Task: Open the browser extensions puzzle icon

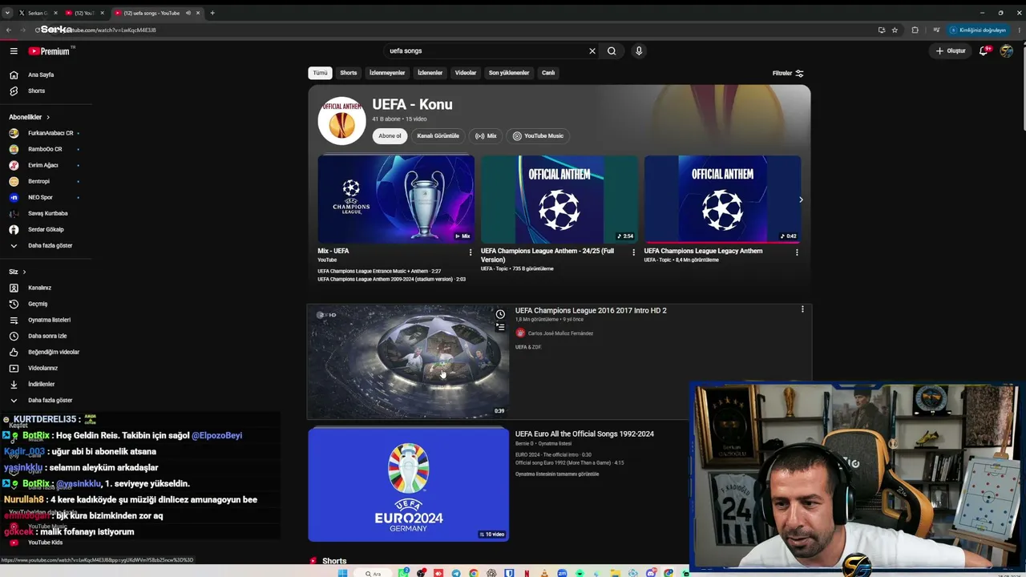Action: point(915,30)
